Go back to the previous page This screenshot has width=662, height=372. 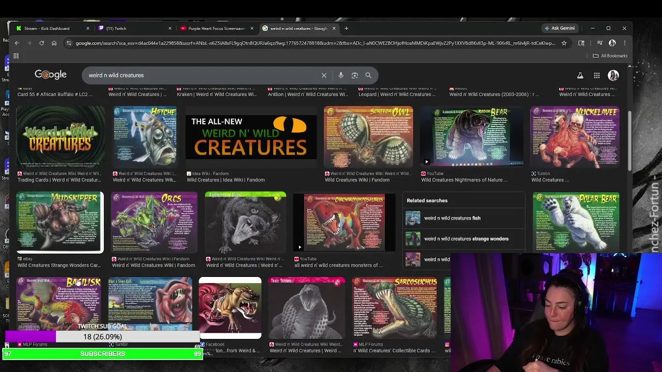pyautogui.click(x=17, y=43)
